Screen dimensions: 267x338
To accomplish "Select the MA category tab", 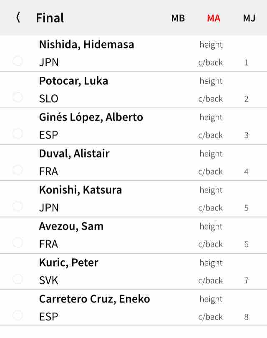I will point(214,18).
